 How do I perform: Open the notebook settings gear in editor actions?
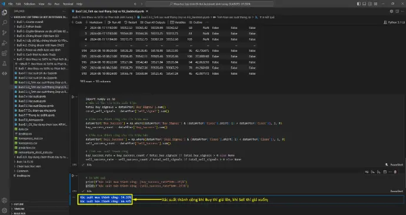(x=391, y=11)
